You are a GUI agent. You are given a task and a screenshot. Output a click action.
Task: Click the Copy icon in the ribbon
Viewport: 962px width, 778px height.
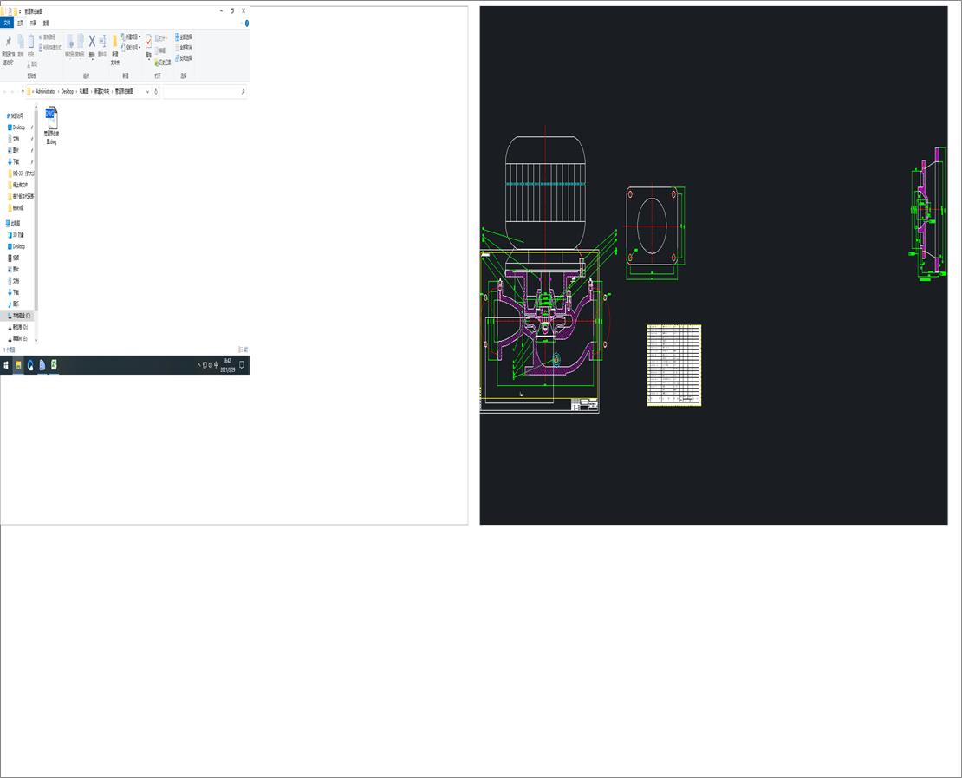click(20, 42)
